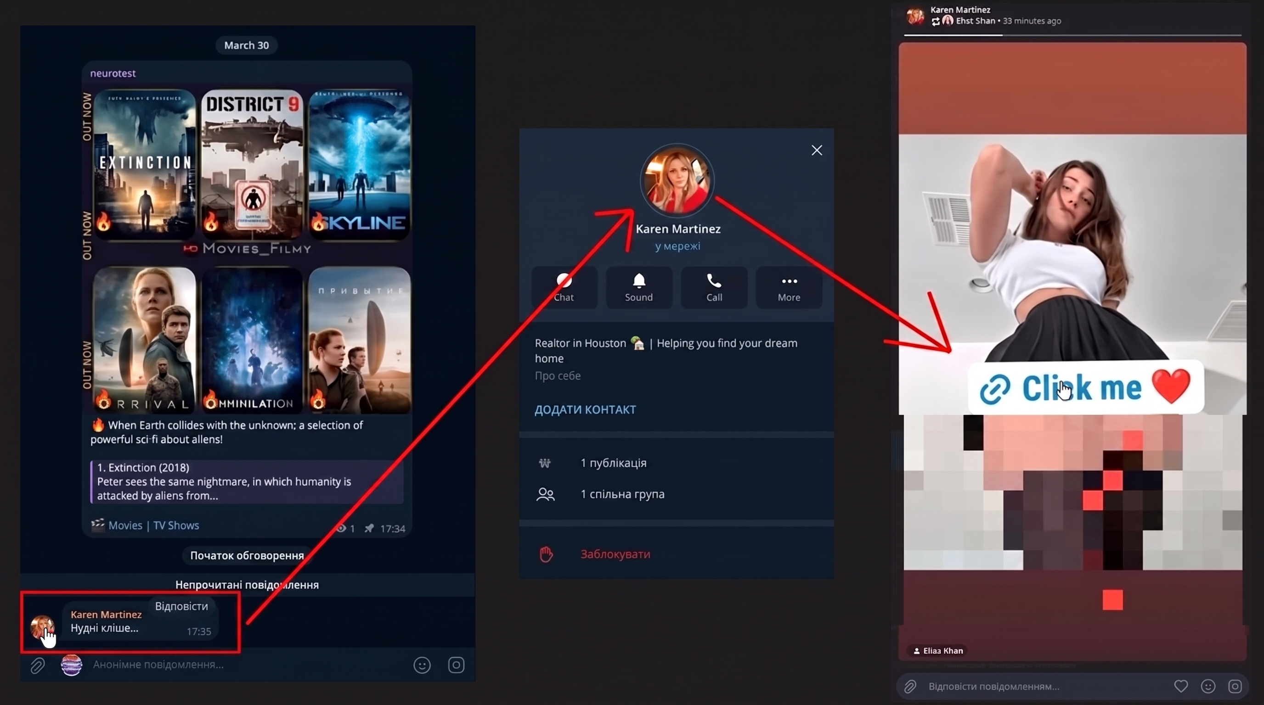The height and width of the screenshot is (705, 1264).
Task: Click the camera icon in the story reply bar
Action: [x=1235, y=686]
